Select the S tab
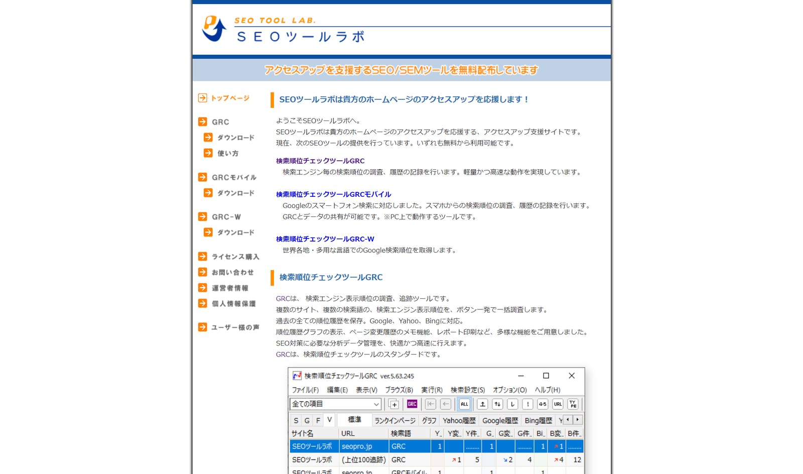Image resolution: width=803 pixels, height=474 pixels. [296, 421]
